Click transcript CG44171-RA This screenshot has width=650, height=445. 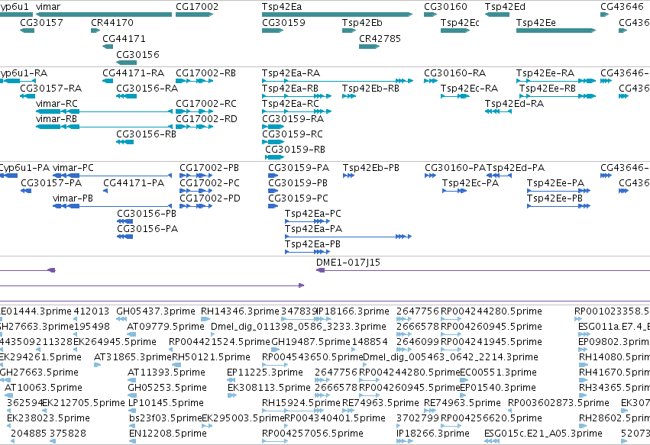click(108, 81)
